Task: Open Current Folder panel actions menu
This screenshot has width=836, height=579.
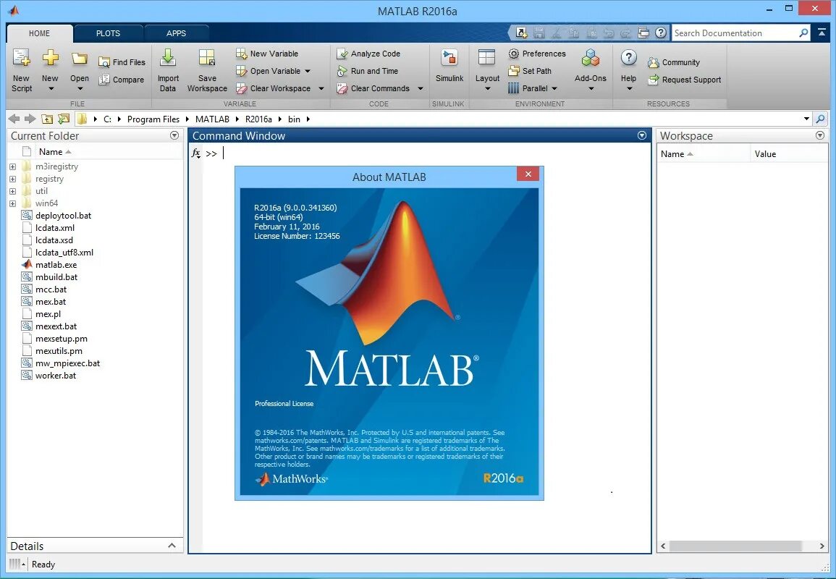Action: click(174, 135)
